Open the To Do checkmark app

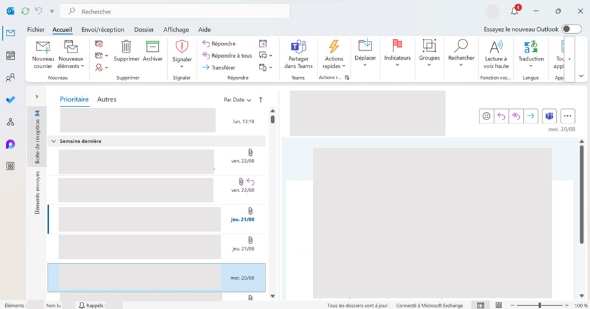(x=10, y=100)
